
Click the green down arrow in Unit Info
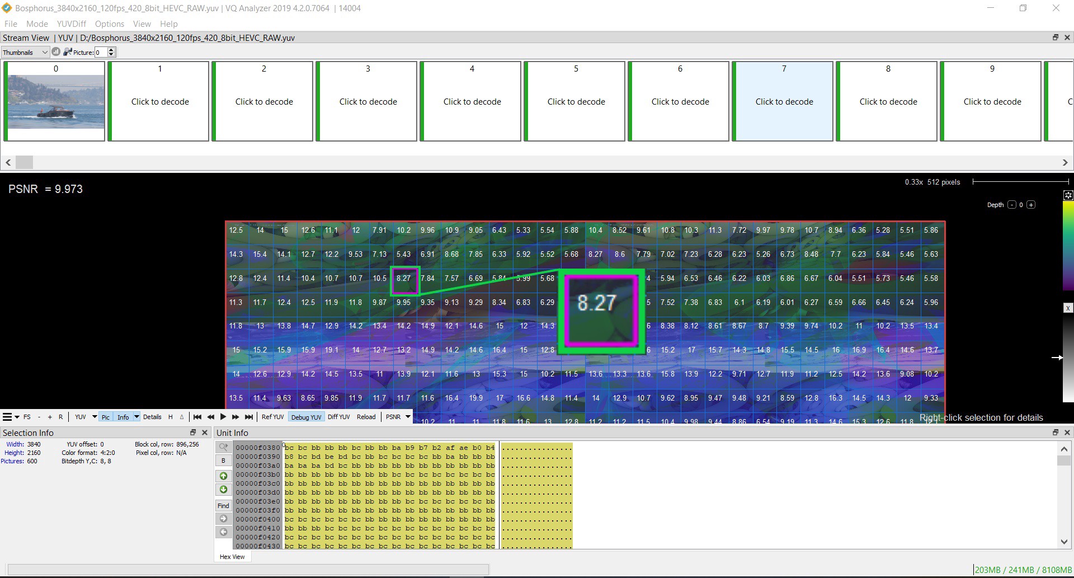(x=223, y=490)
